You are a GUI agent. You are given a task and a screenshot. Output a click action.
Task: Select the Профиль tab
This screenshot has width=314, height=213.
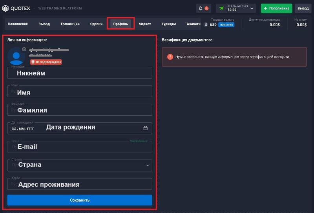click(x=120, y=24)
